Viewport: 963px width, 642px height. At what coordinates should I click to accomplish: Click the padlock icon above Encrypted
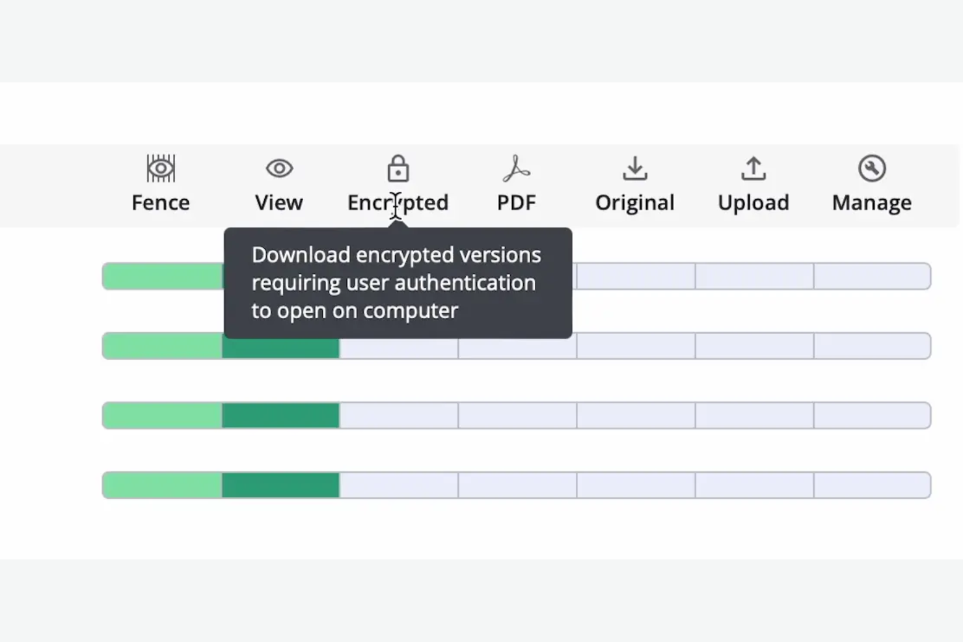(398, 169)
